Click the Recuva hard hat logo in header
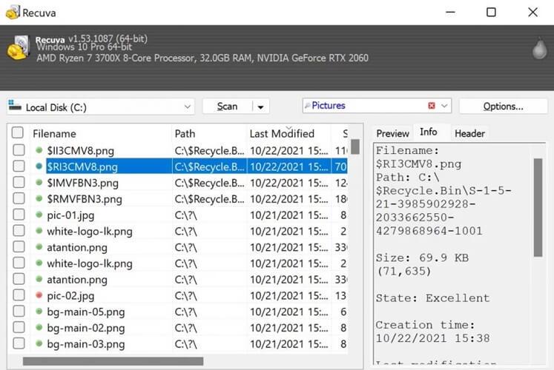The height and width of the screenshot is (370, 554). tap(17, 47)
